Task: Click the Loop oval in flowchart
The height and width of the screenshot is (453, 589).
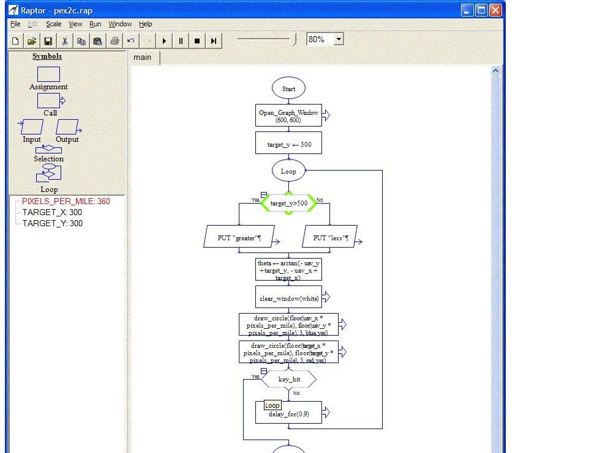Action: click(288, 171)
